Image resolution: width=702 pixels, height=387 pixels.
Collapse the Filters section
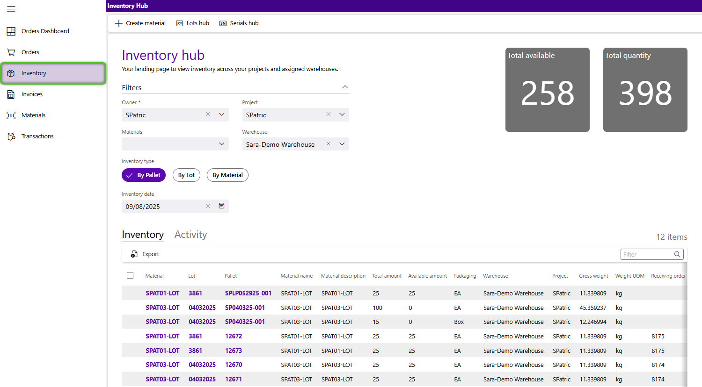coord(345,87)
